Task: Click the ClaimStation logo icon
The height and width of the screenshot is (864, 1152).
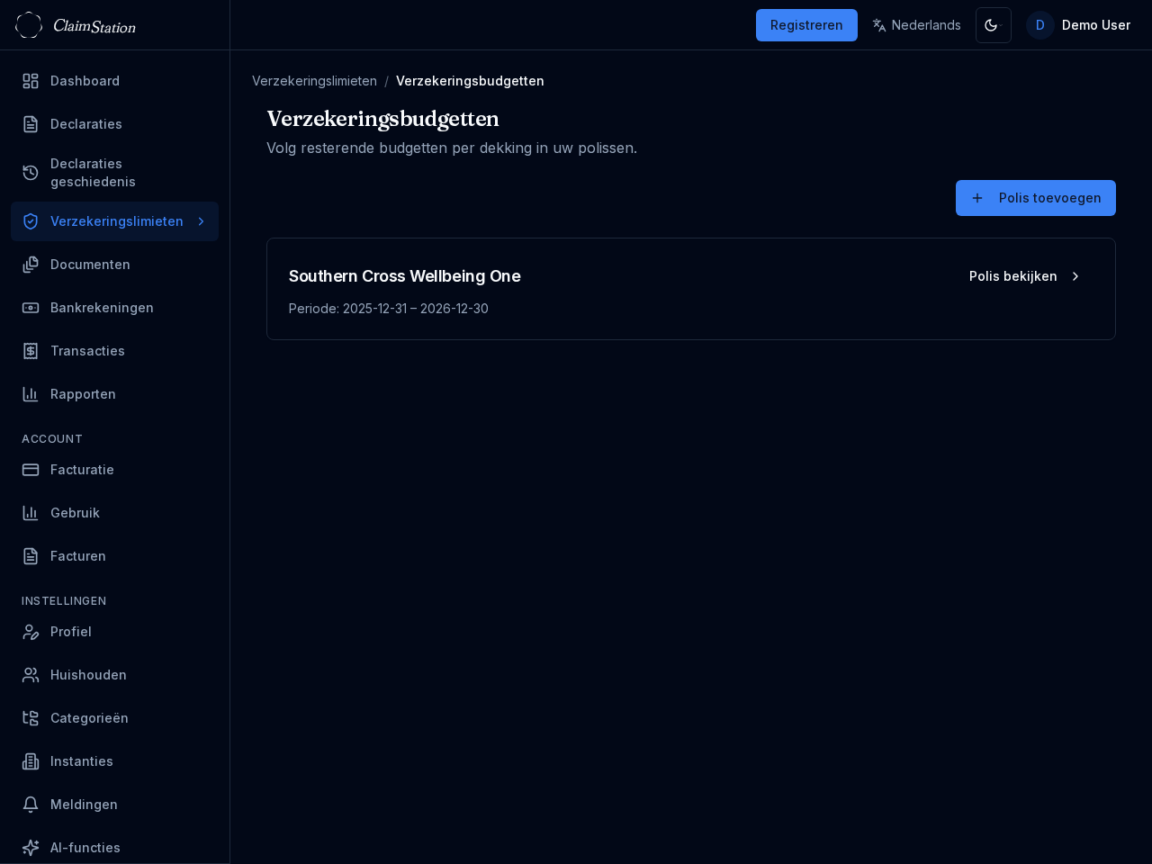Action: click(x=29, y=25)
